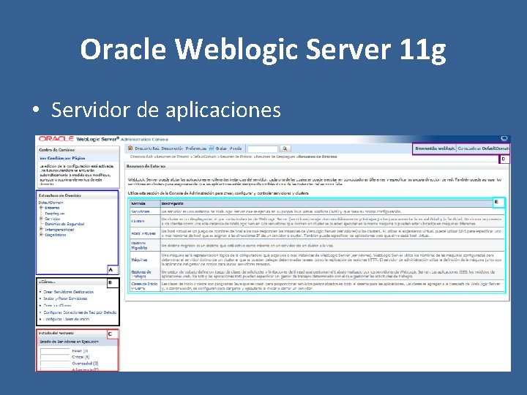This screenshot has width=527, height=395.
Task: Expand the Servicios tree node
Action: point(41,219)
